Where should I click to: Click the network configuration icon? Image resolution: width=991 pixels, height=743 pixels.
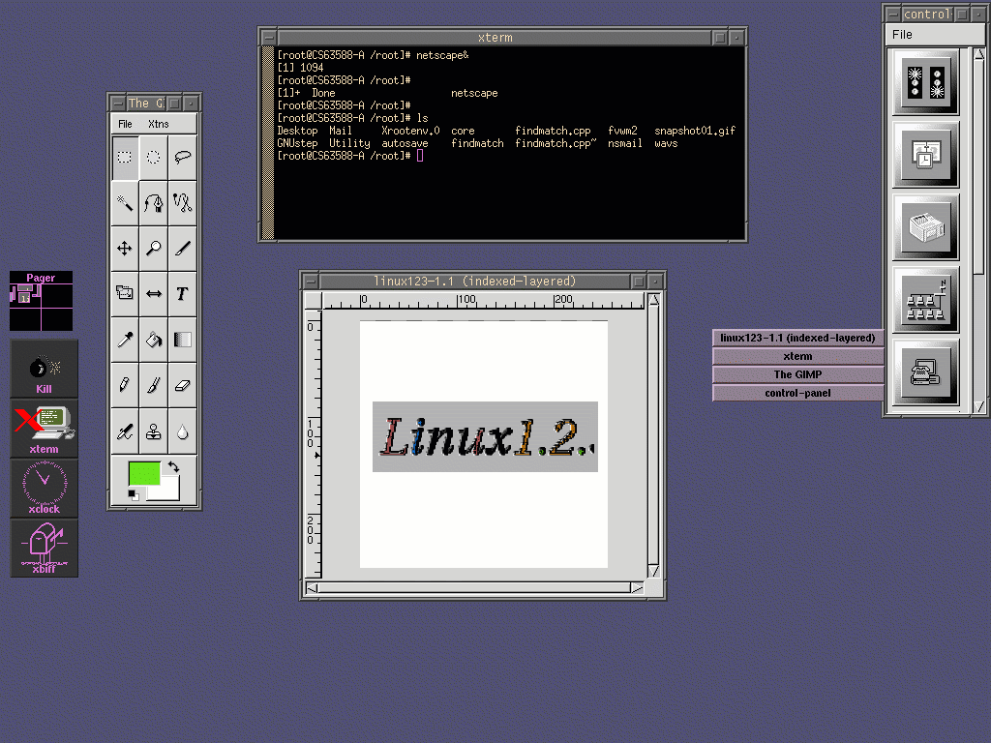[x=925, y=300]
